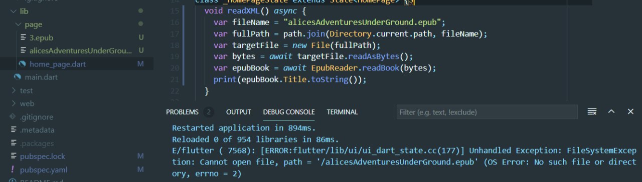Switch to the TERMINAL tab
This screenshot has width=642, height=182.
click(x=342, y=112)
